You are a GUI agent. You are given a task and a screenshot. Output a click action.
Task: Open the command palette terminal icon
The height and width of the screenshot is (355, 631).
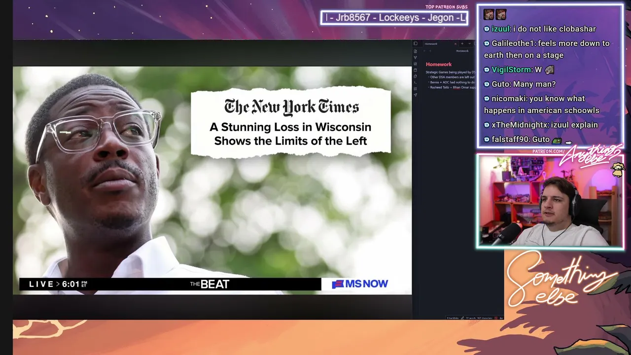click(x=416, y=82)
